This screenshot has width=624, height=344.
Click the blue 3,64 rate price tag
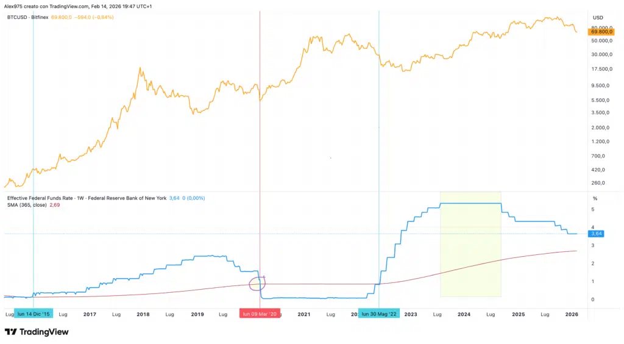point(596,234)
